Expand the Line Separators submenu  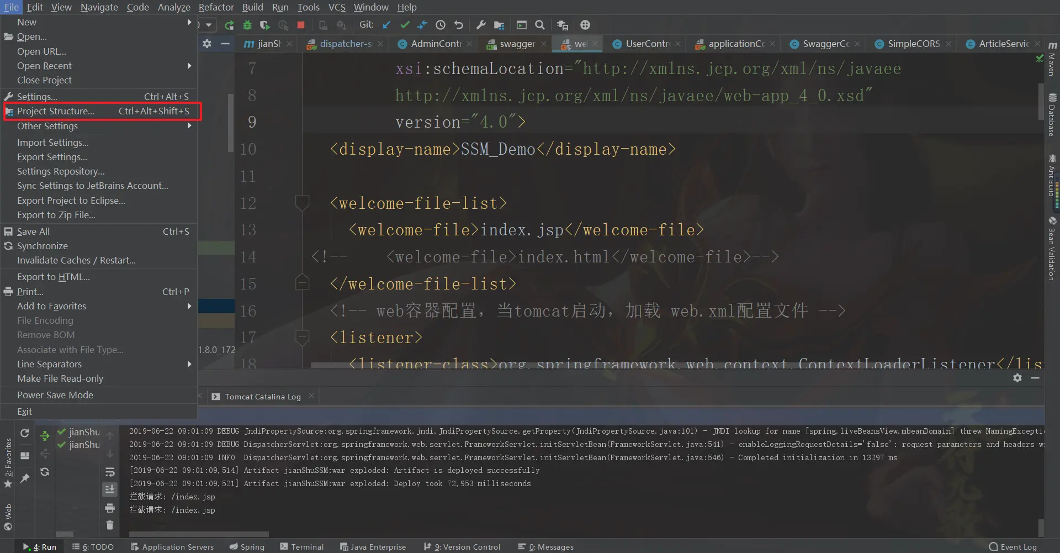(99, 364)
